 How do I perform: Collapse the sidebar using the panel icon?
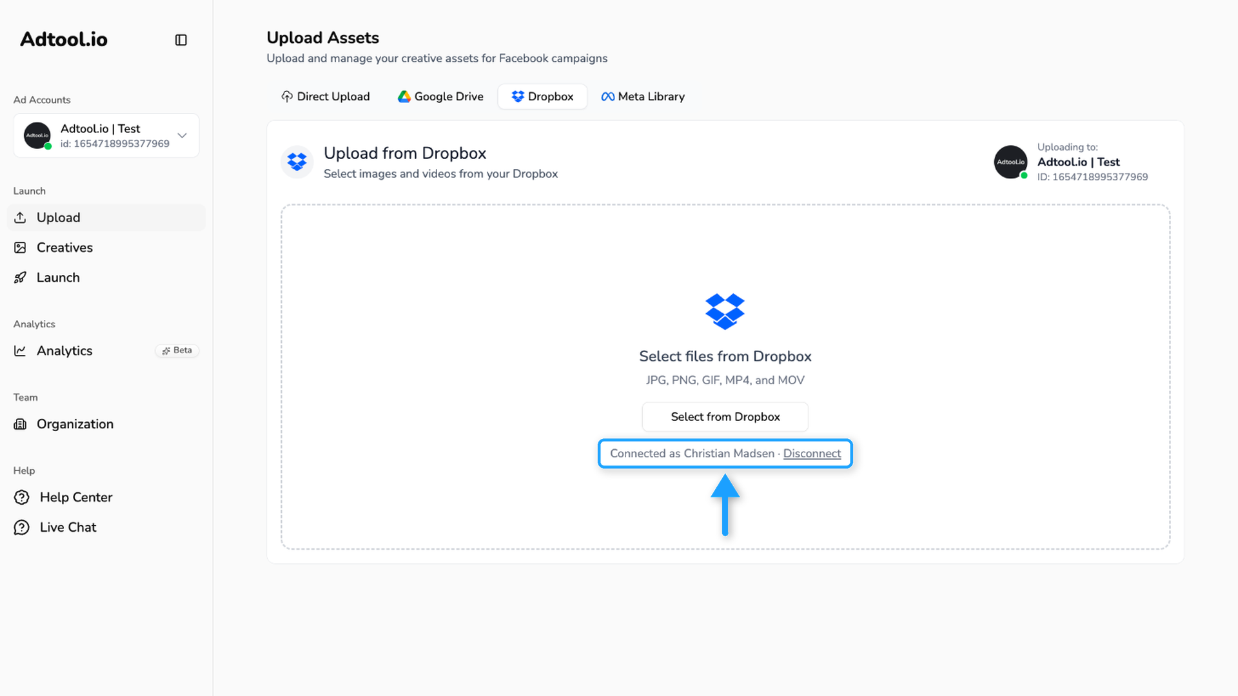[181, 40]
